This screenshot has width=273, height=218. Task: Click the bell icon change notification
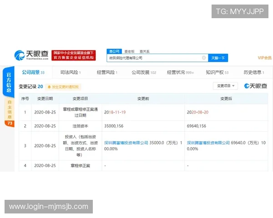[49, 87]
